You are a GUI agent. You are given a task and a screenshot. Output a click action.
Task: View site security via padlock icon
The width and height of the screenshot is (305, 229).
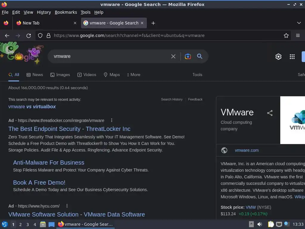(x=49, y=36)
